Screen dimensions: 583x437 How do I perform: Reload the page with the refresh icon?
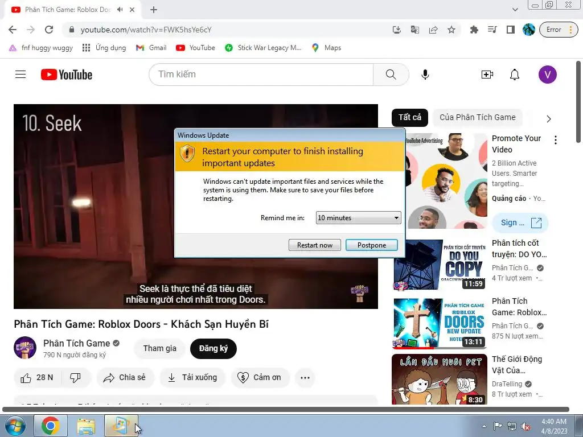click(x=49, y=30)
